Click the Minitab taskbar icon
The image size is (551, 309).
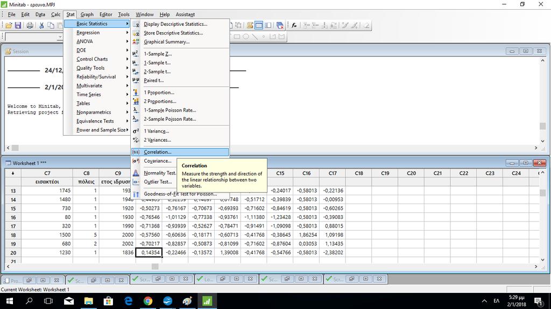point(207,301)
